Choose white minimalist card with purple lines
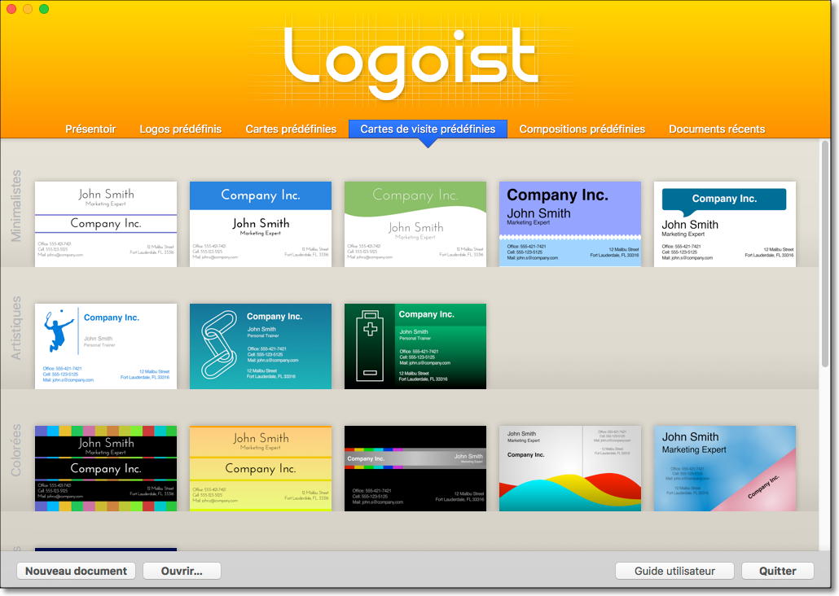Screen dimensions: 839x596 pos(106,224)
